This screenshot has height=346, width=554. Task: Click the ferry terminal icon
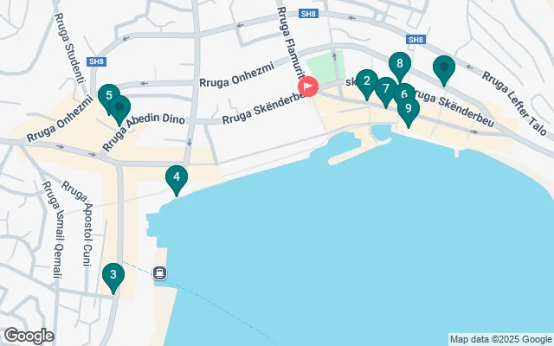(x=159, y=273)
